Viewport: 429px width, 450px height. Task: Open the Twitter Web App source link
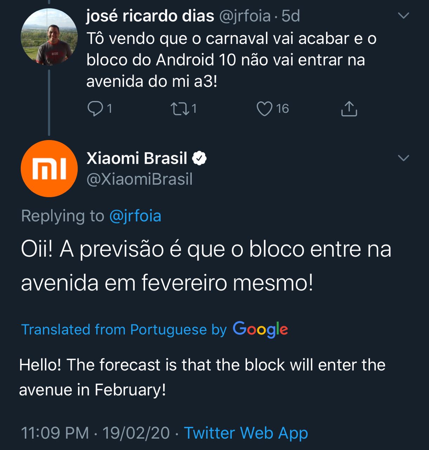(x=246, y=433)
